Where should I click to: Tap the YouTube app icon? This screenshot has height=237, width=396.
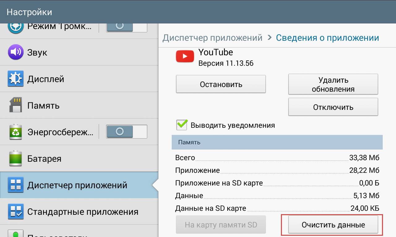185,56
